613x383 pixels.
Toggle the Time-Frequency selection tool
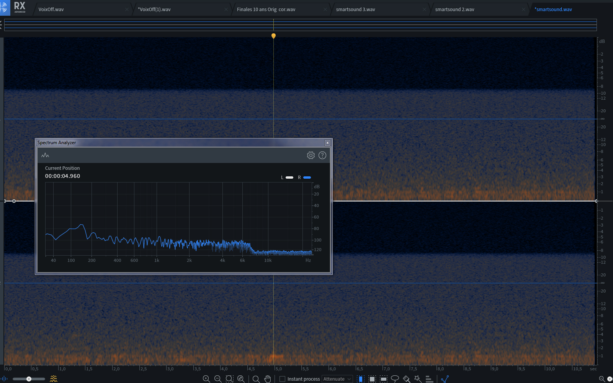(x=372, y=379)
